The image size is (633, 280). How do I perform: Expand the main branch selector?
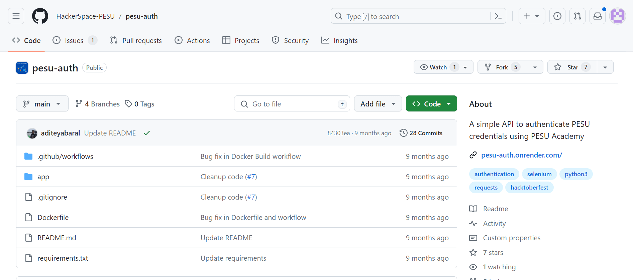(x=42, y=104)
